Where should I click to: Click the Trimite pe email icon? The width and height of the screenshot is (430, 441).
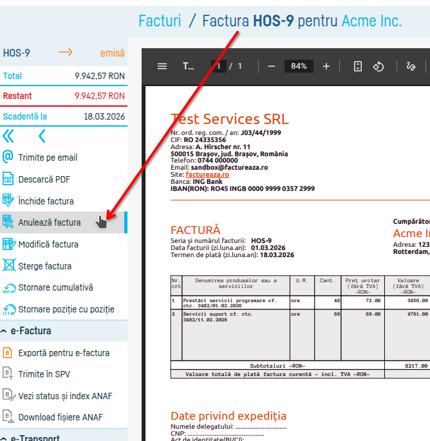[x=8, y=157]
